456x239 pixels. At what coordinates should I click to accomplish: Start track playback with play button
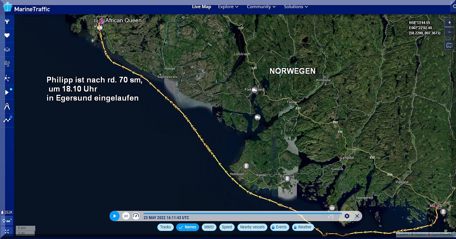[x=115, y=216]
